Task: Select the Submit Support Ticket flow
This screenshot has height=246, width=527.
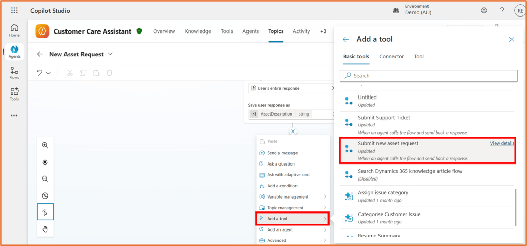Action: click(x=427, y=124)
